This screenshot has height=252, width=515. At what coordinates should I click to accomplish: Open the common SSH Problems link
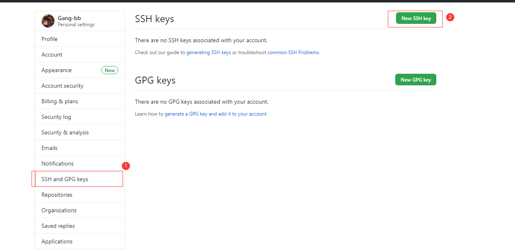(293, 52)
